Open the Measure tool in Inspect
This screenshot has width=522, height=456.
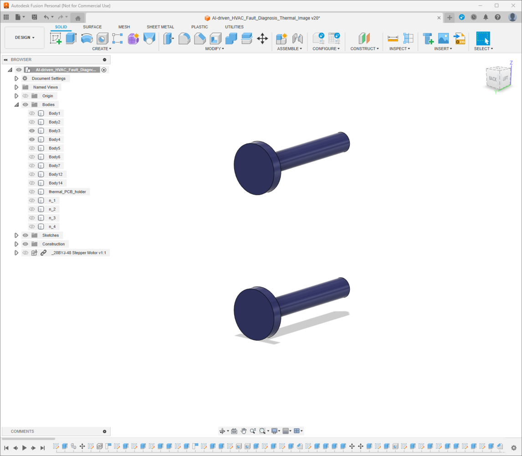tap(393, 39)
